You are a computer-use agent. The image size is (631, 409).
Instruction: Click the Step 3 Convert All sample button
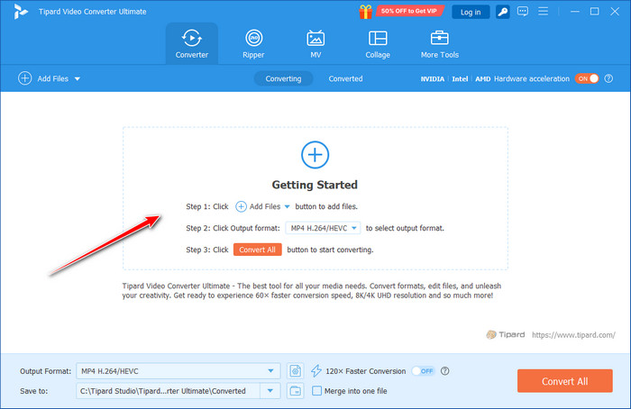click(x=258, y=250)
